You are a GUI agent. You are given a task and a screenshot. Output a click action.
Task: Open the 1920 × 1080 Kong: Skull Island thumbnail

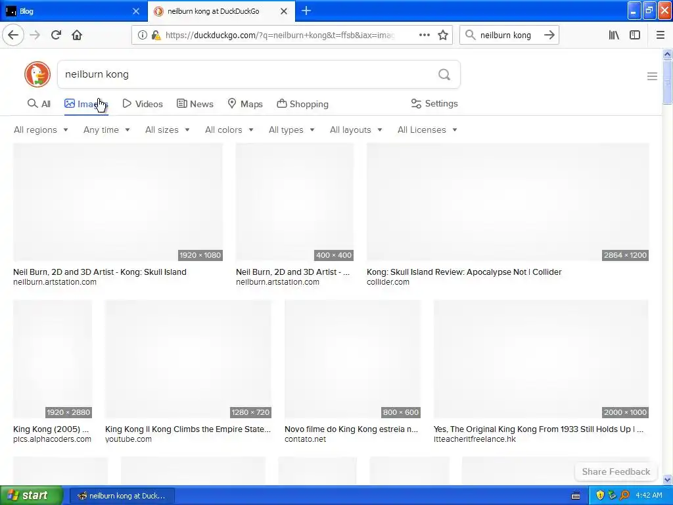118,203
